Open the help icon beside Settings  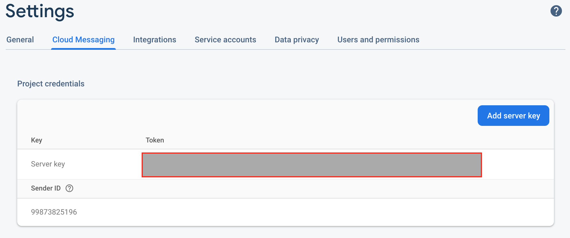pos(556,11)
